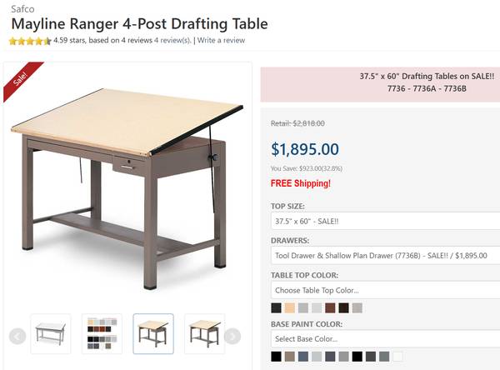The image size is (500, 370).
Task: Click the previous thumbnails arrow
Action: pyautogui.click(x=17, y=336)
